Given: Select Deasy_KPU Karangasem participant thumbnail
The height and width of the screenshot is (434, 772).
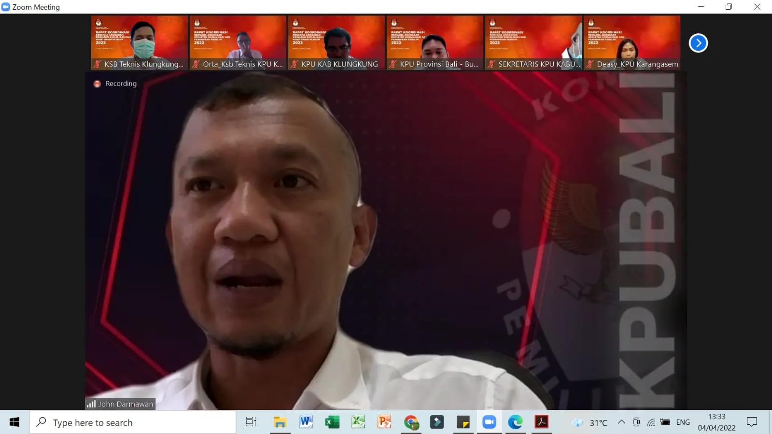Looking at the screenshot, I should click(x=632, y=42).
